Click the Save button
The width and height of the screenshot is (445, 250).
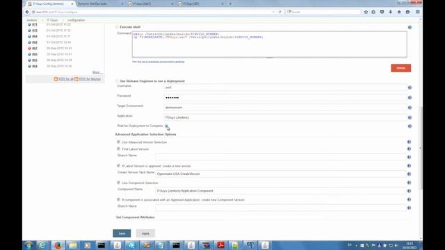[x=122, y=233]
